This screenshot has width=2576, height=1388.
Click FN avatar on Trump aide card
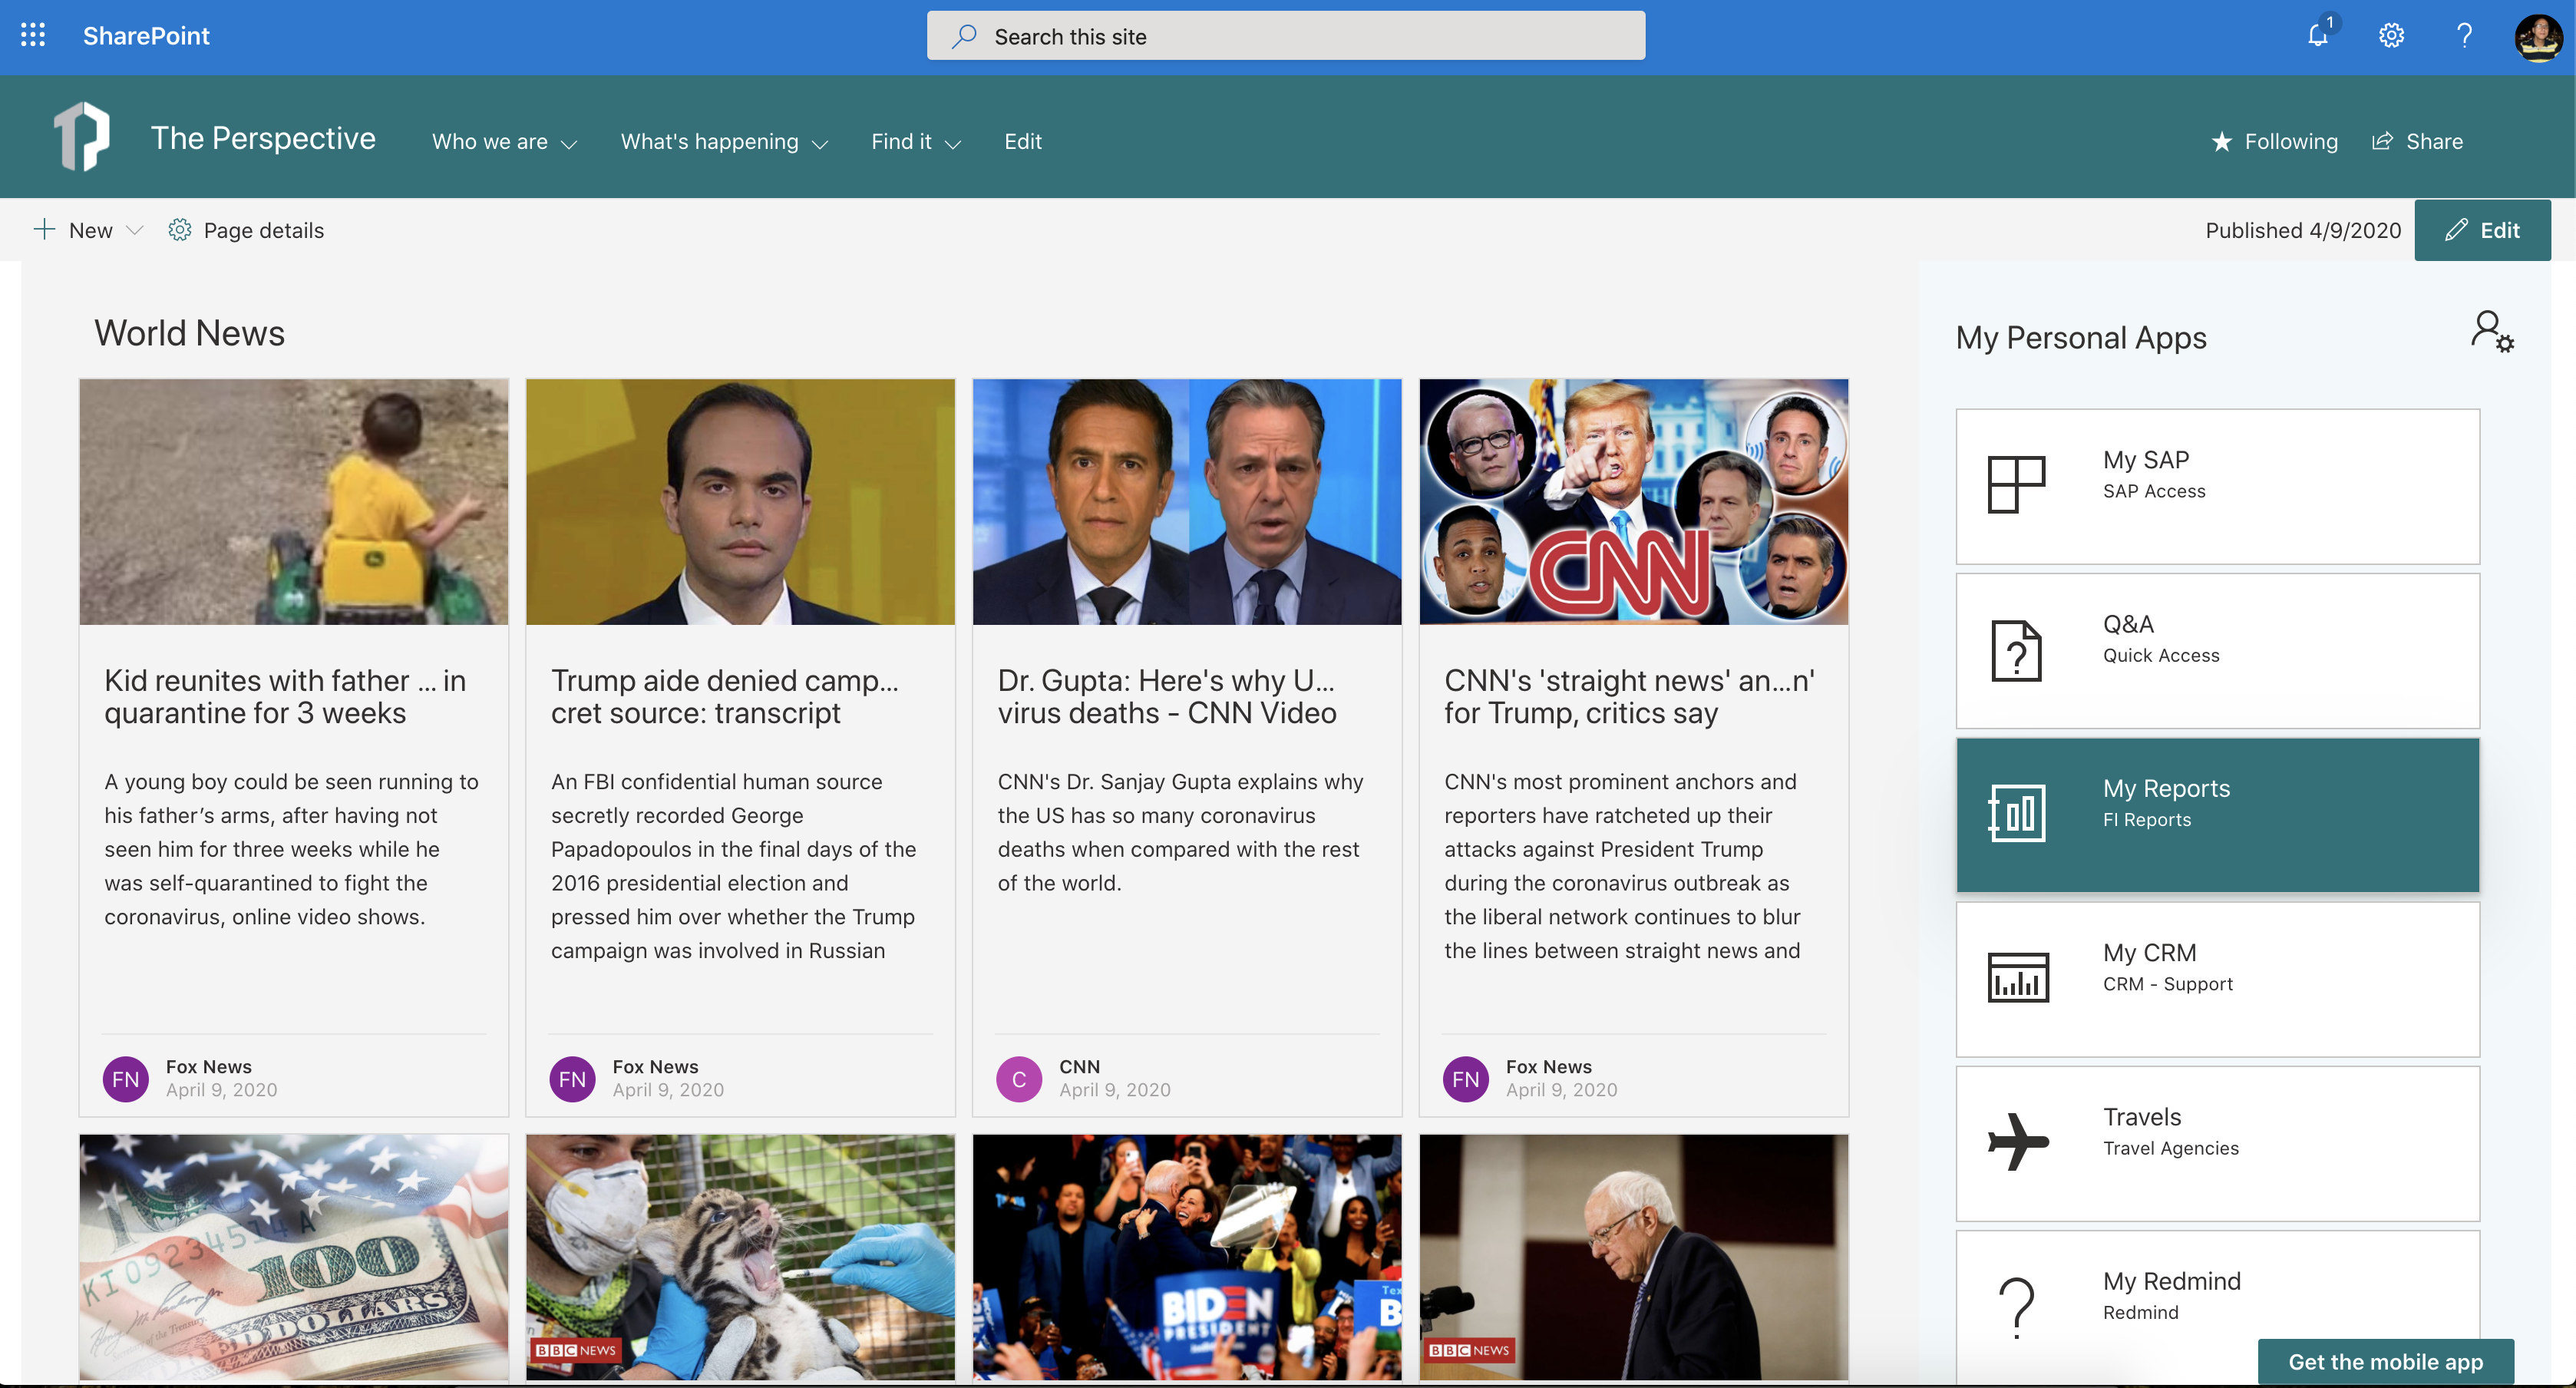pos(573,1079)
